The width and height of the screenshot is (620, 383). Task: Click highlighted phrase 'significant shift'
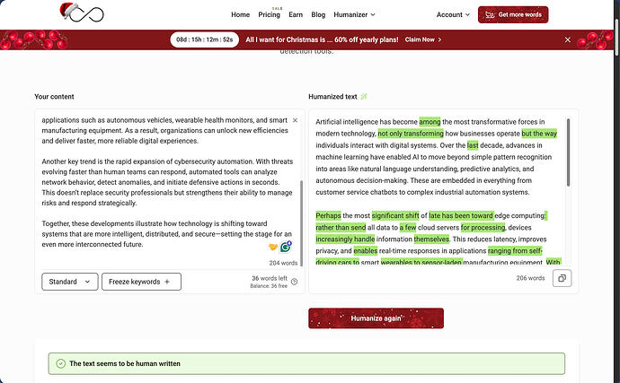[x=395, y=215]
